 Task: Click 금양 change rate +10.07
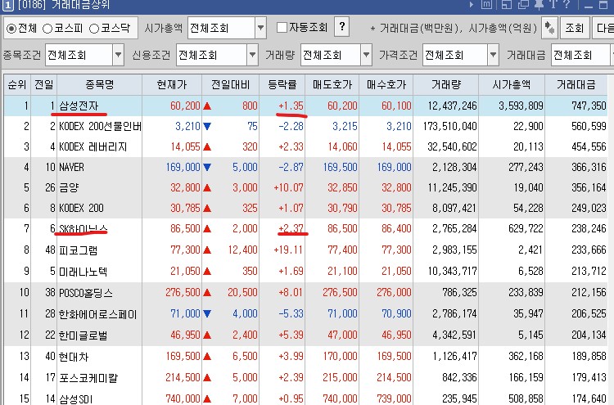click(x=289, y=187)
